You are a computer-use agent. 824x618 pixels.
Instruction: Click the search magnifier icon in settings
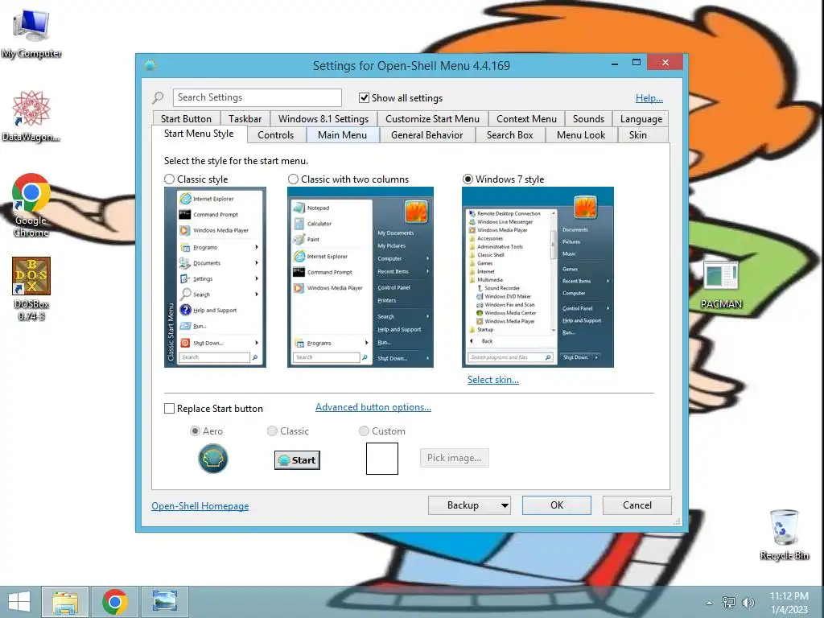(x=158, y=97)
